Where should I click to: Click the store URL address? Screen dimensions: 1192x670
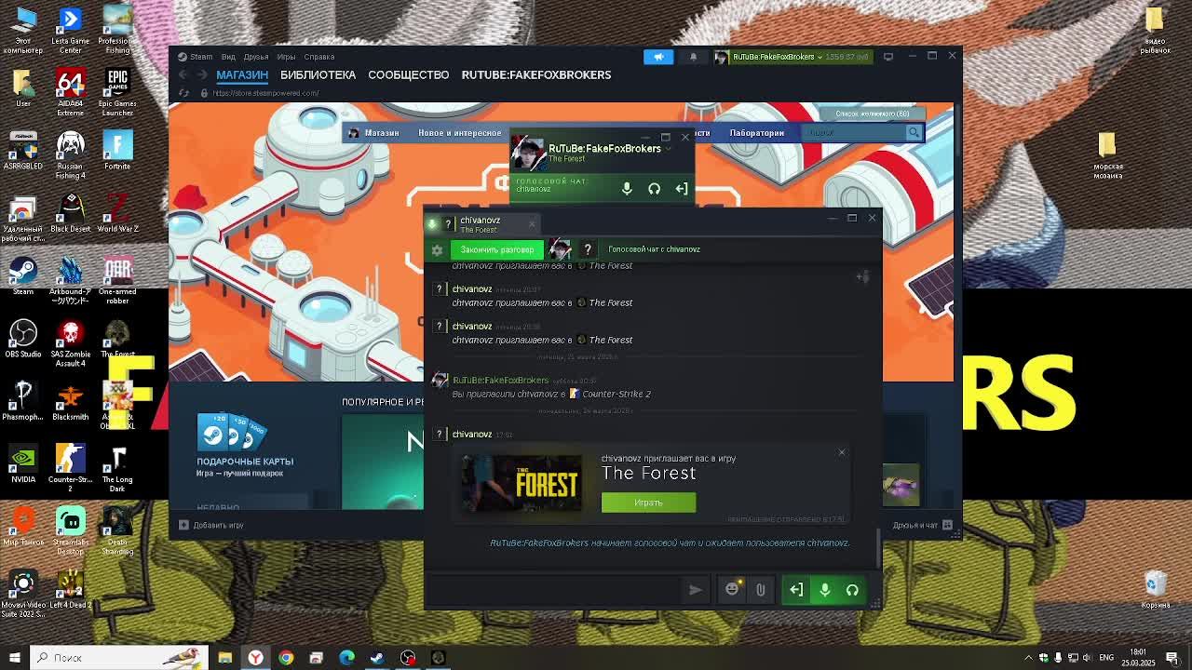[x=265, y=93]
